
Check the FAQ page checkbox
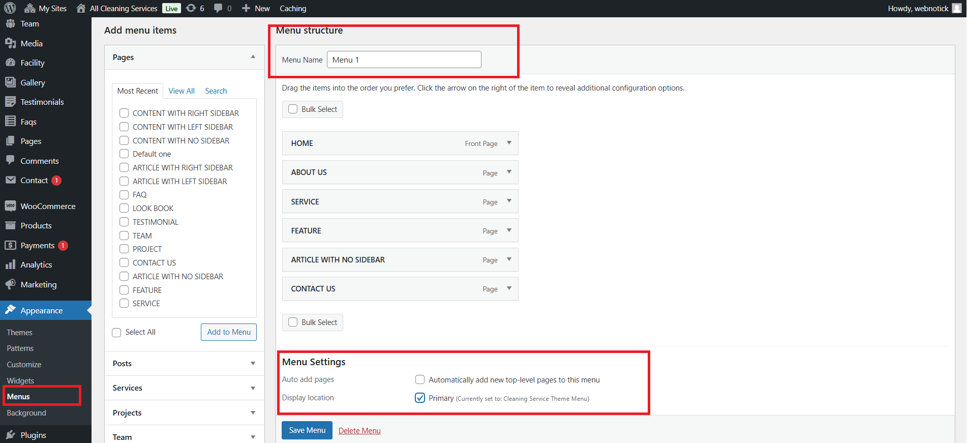(124, 195)
